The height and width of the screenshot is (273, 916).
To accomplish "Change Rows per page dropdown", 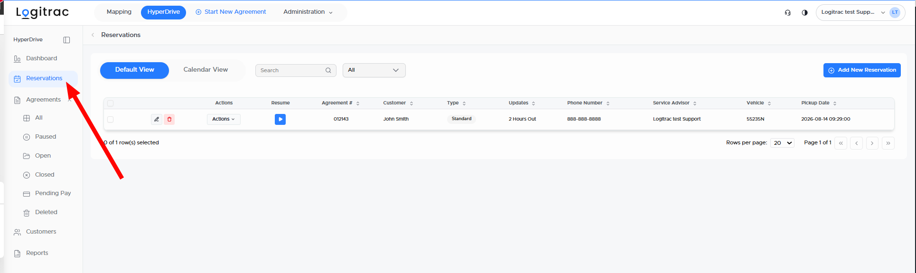I will (782, 143).
